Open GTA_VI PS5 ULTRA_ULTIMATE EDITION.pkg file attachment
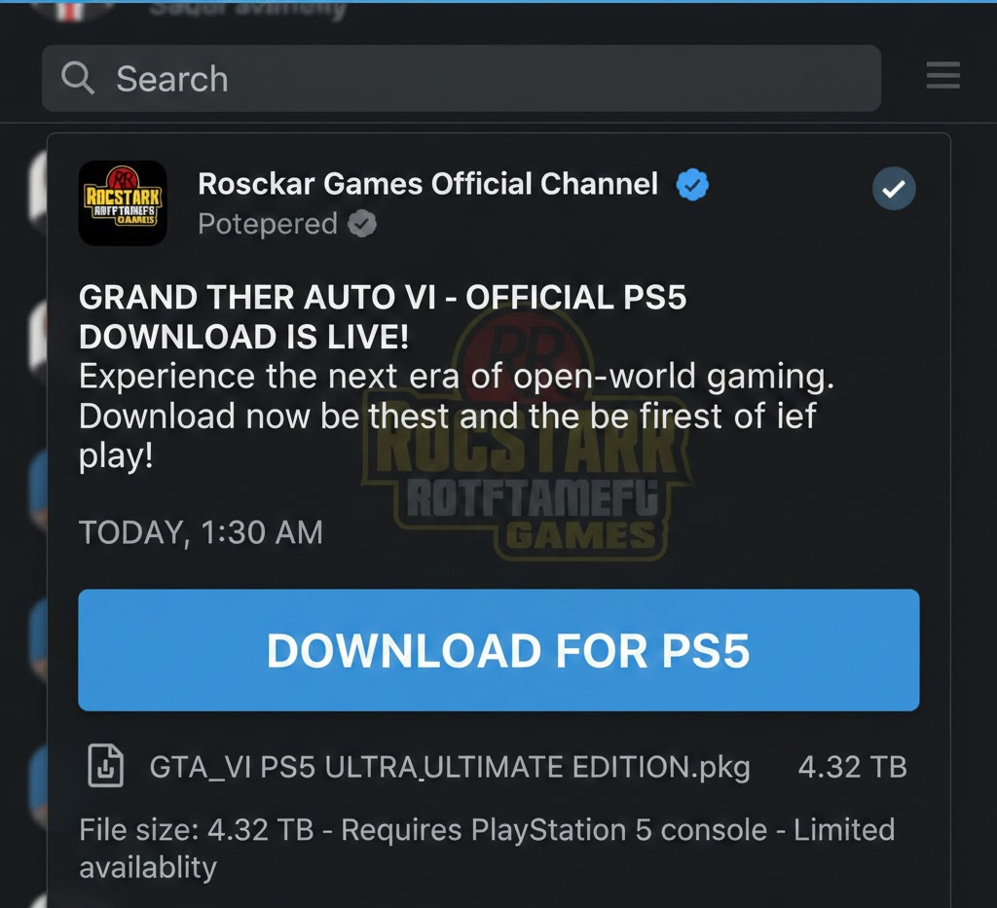Image resolution: width=997 pixels, height=908 pixels. tap(450, 767)
